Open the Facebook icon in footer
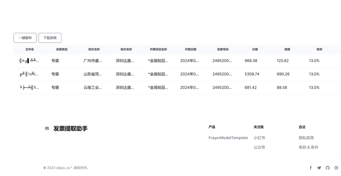The width and height of the screenshot is (341, 176). pos(311,168)
